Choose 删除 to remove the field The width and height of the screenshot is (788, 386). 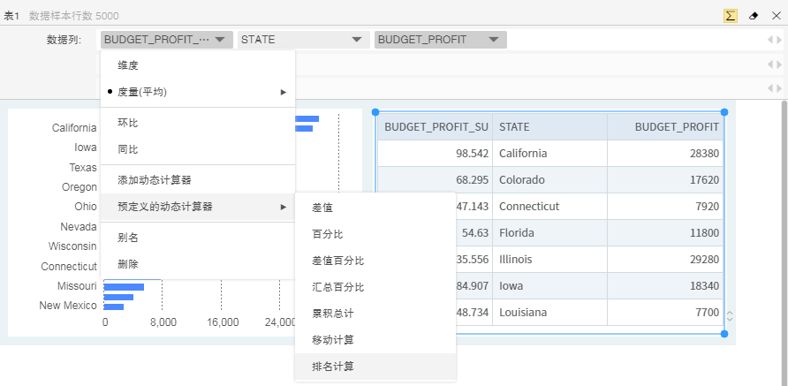128,264
